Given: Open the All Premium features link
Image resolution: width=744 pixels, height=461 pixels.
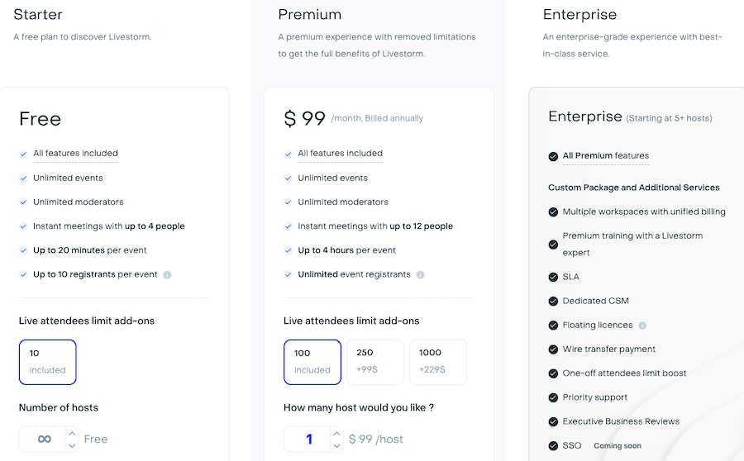Looking at the screenshot, I should (605, 156).
